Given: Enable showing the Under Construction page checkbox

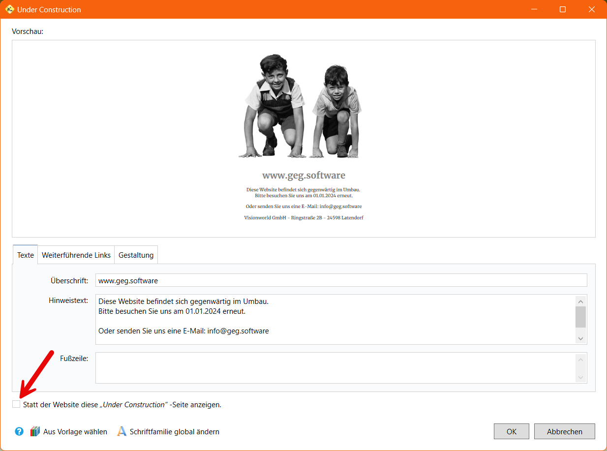Looking at the screenshot, I should tap(16, 404).
